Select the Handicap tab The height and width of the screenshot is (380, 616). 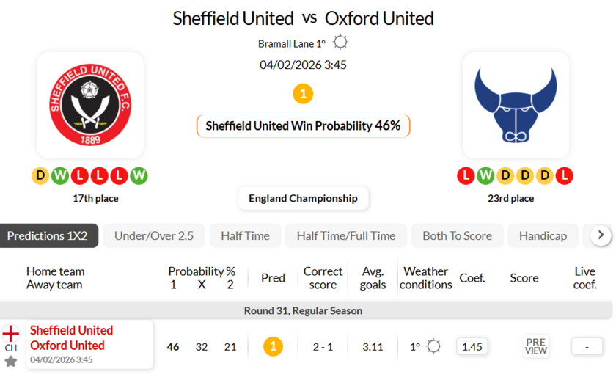tap(543, 235)
